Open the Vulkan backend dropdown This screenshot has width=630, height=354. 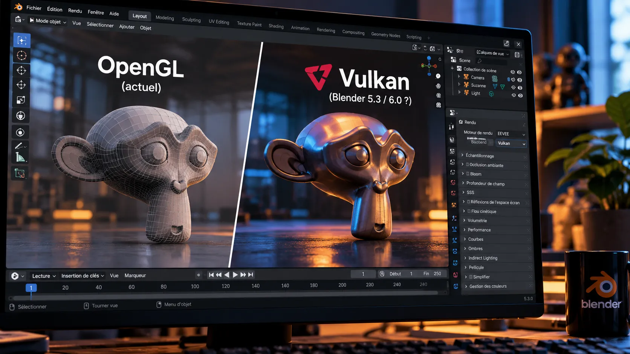tap(511, 143)
